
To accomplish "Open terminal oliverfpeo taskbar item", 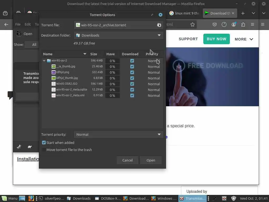I will [51, 199].
